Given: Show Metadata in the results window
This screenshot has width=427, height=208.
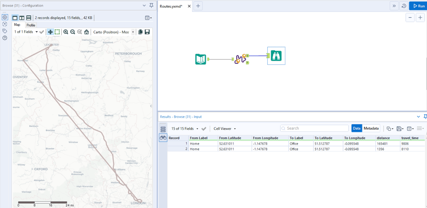Looking at the screenshot, I should coord(371,128).
